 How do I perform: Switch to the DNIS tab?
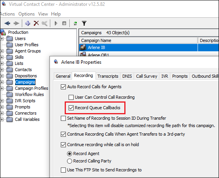tap(127, 76)
